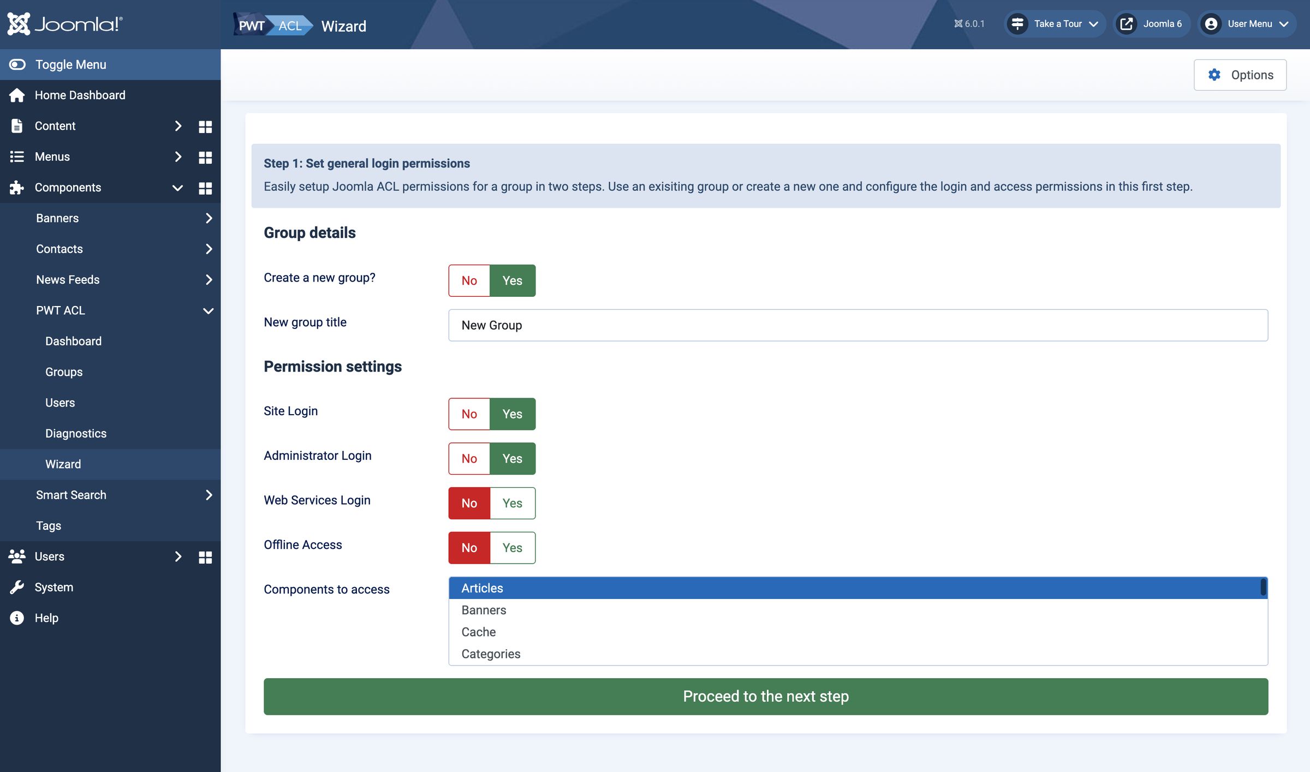The height and width of the screenshot is (772, 1310).
Task: Expand the Content submenu chevron
Action: click(x=178, y=126)
